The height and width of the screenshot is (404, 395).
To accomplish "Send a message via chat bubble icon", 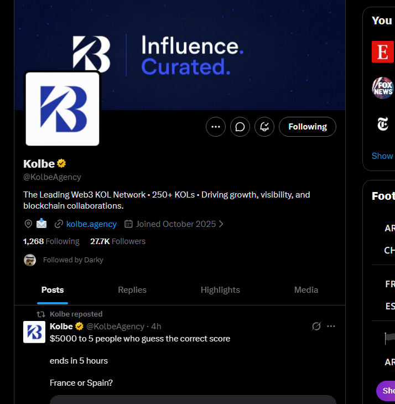I will click(240, 127).
